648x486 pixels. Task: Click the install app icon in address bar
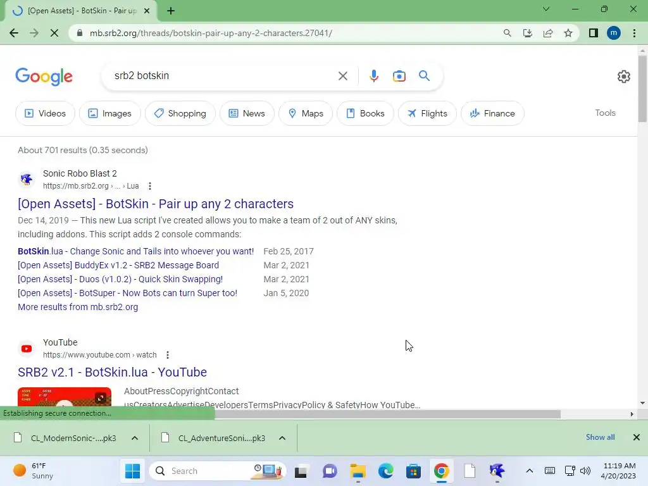(x=527, y=33)
